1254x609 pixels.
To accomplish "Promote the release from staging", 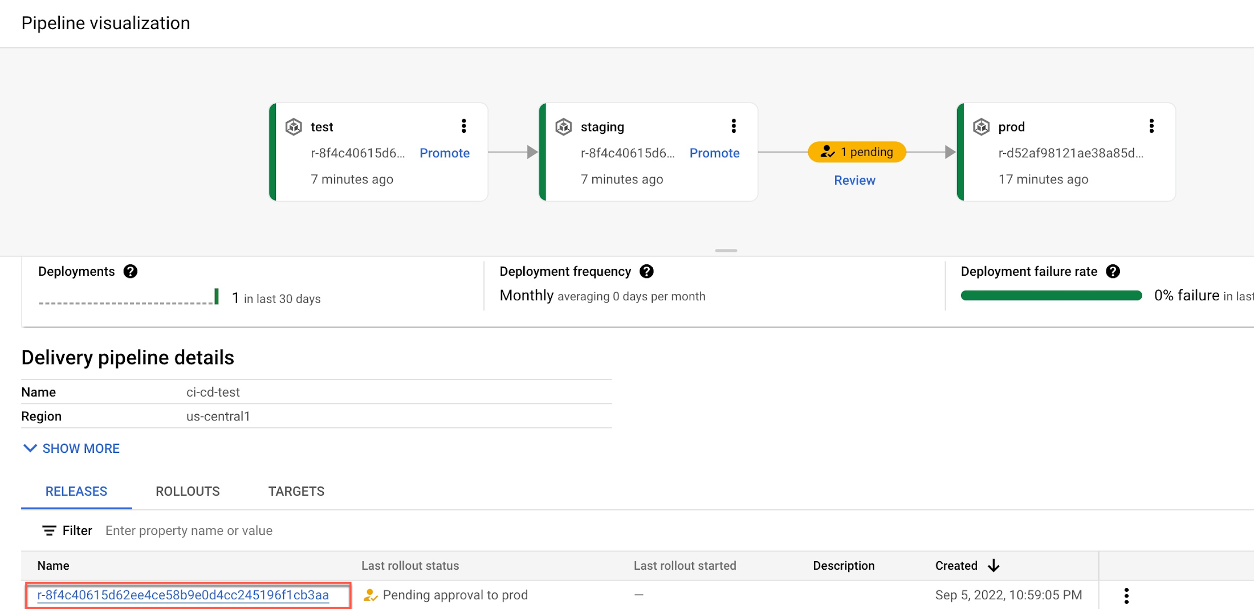I will pyautogui.click(x=714, y=153).
